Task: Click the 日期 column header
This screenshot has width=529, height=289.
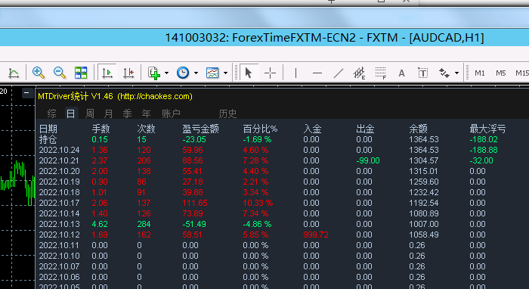Action: pyautogui.click(x=48, y=129)
